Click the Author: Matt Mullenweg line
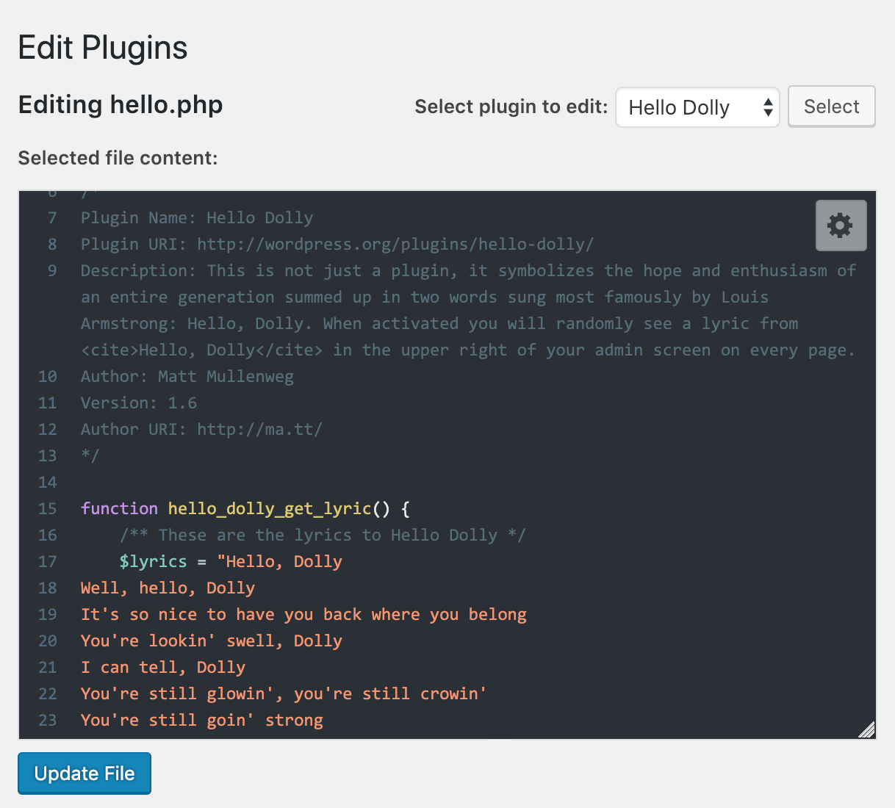The image size is (895, 808). click(187, 377)
